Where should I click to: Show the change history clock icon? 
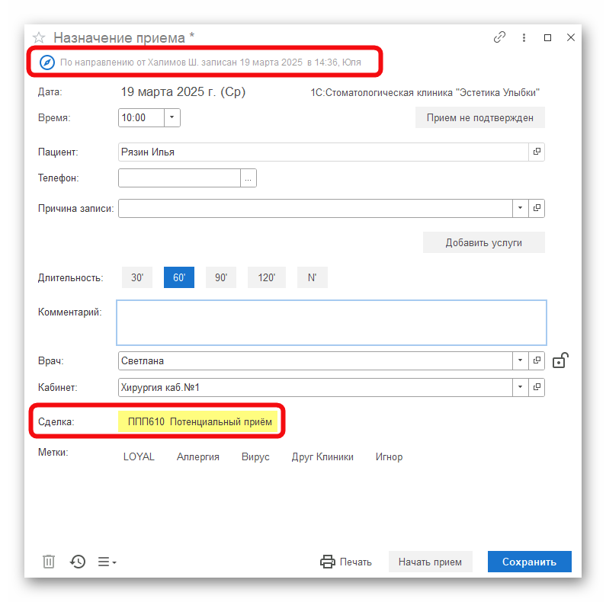click(78, 562)
